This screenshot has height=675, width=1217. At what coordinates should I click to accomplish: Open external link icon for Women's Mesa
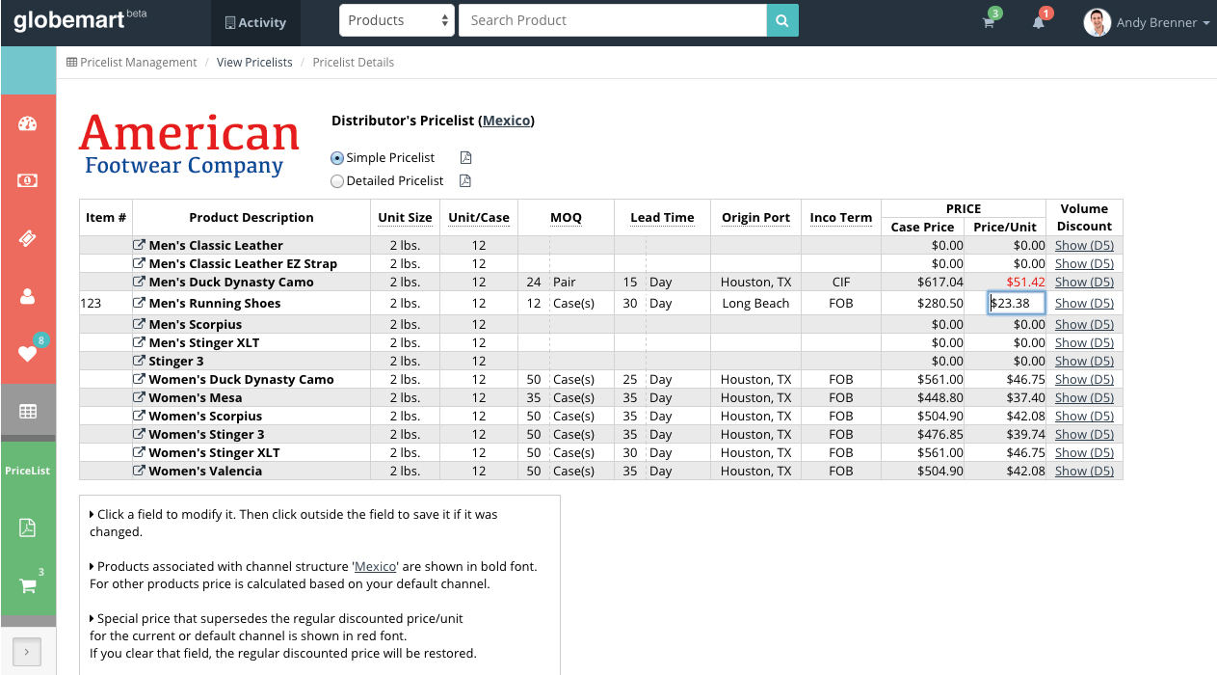(x=139, y=397)
